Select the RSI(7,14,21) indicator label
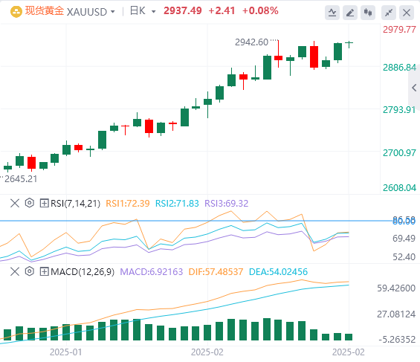This screenshot has height=362, width=420. click(76, 204)
